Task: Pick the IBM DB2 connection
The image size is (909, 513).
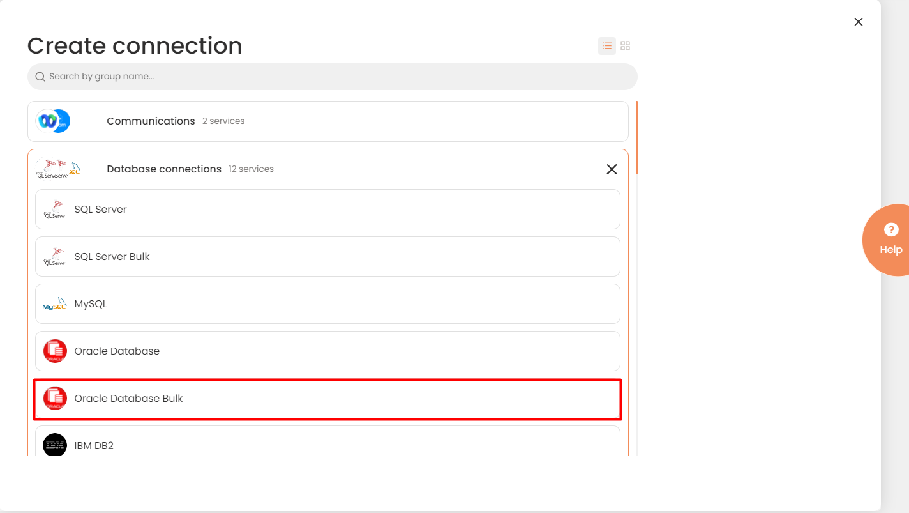Action: 327,441
